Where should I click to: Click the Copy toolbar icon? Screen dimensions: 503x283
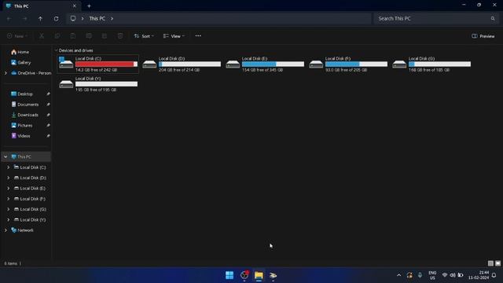[x=57, y=36]
